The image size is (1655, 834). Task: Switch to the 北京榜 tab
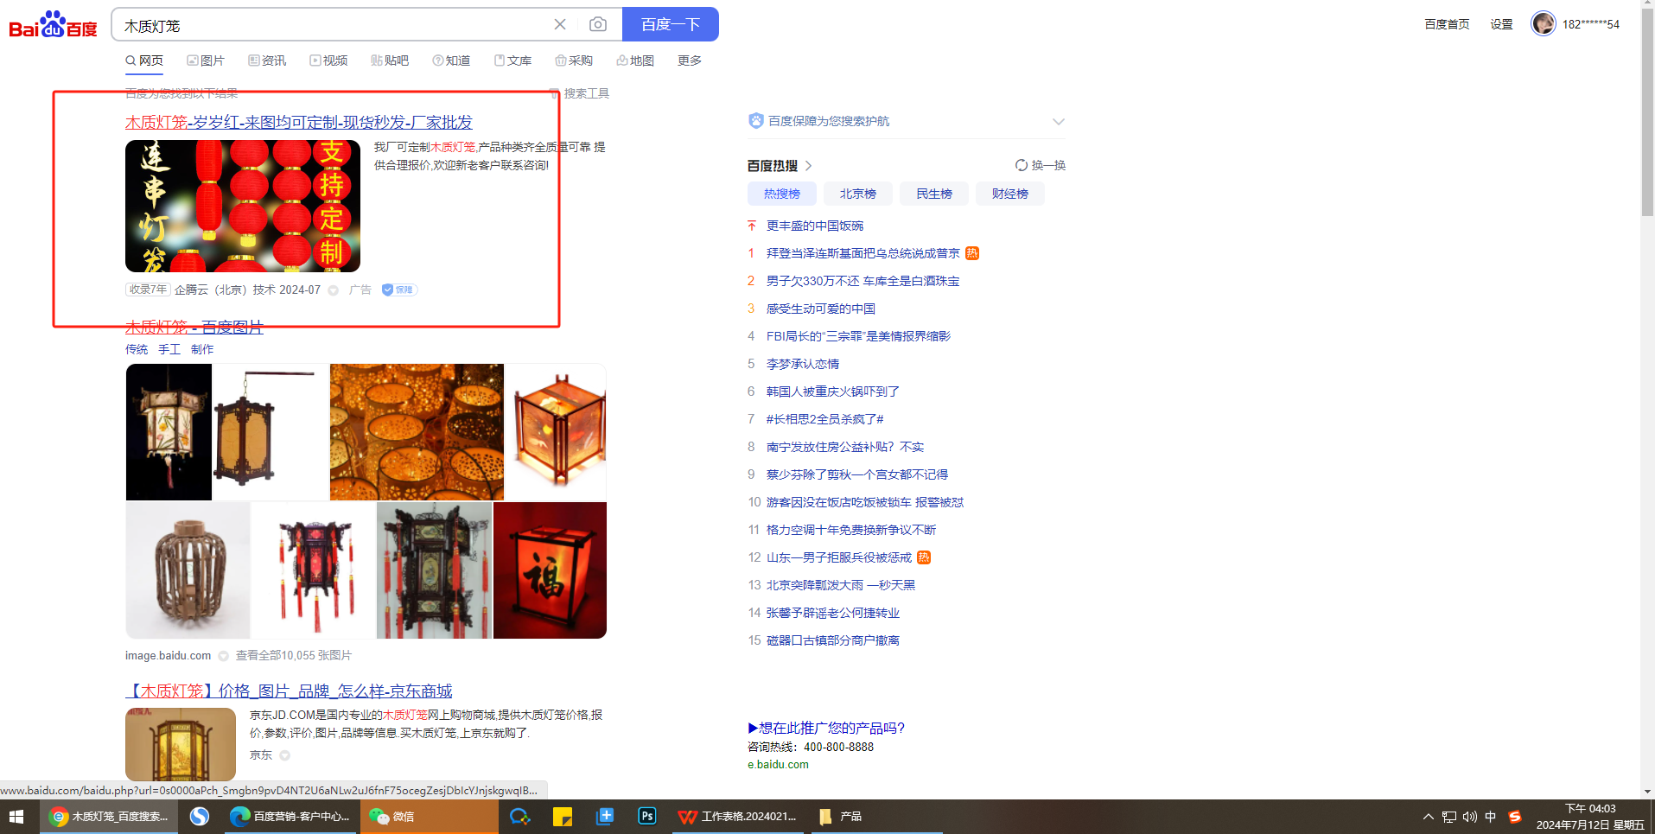858,194
